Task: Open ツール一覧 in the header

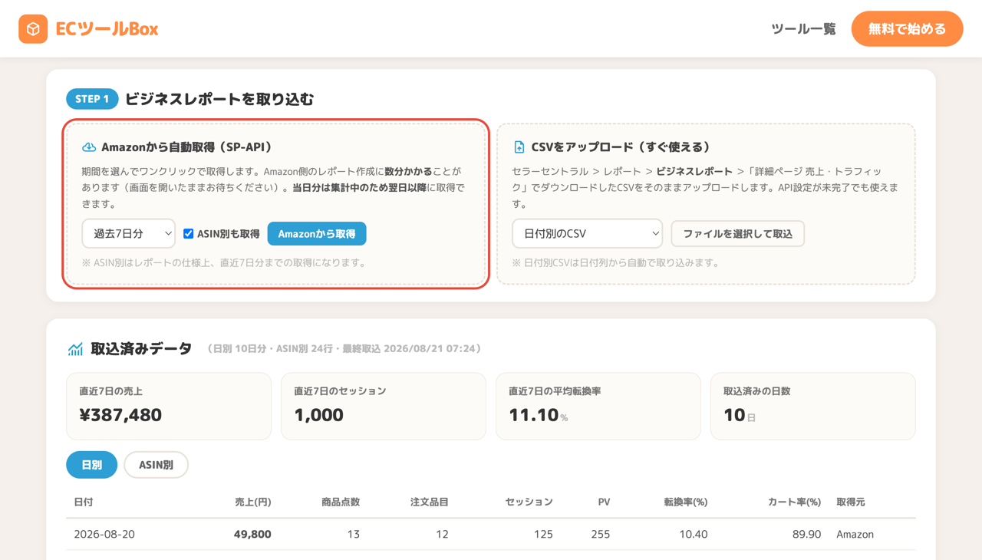Action: click(803, 29)
